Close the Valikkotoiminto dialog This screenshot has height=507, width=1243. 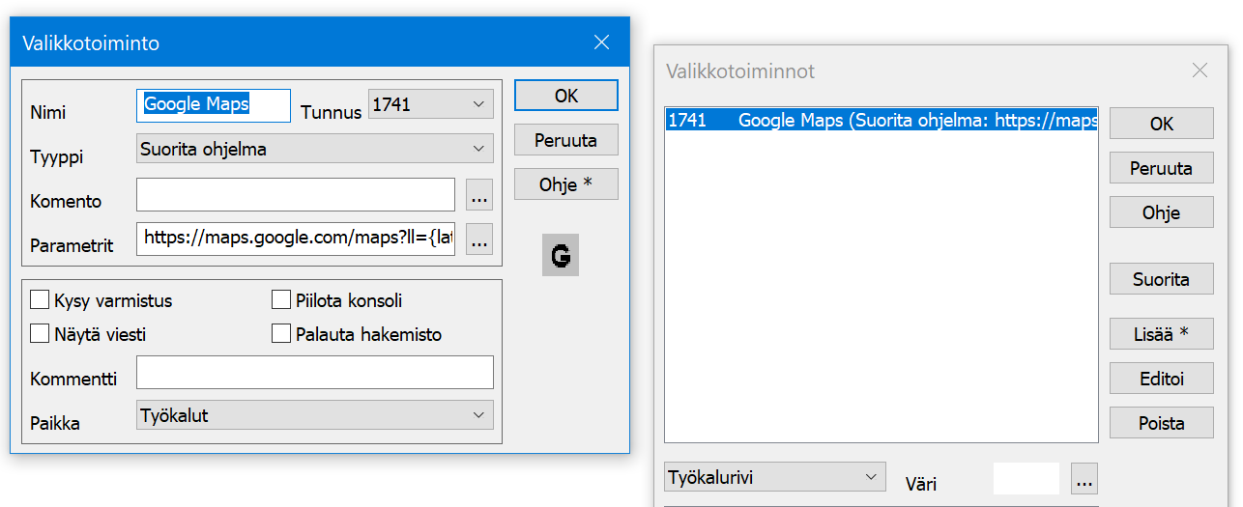pos(601,42)
